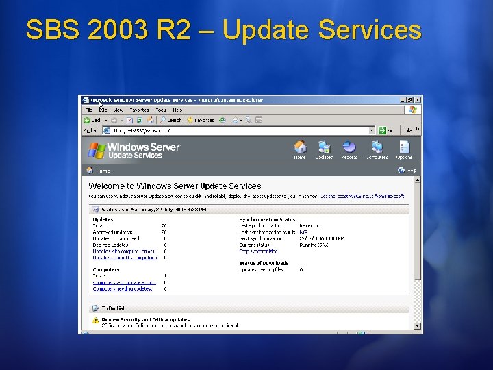The width and height of the screenshot is (493, 370).
Task: Click the IE Back button
Action: click(93, 120)
